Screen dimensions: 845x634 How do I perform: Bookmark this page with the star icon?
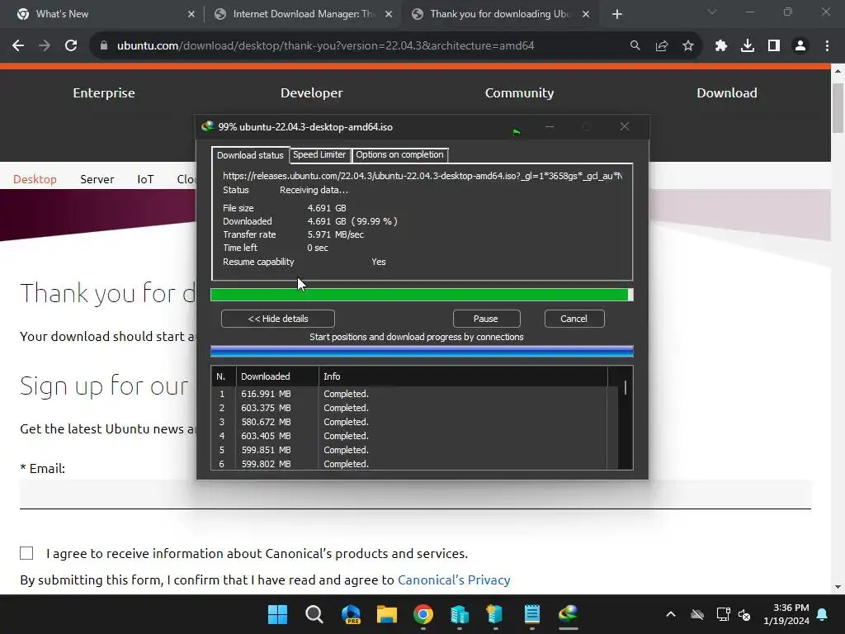(x=688, y=46)
